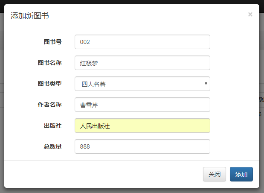The image size is (264, 193).
Task: Click the 作者名称 field with 曹雪芹
Action: click(142, 105)
